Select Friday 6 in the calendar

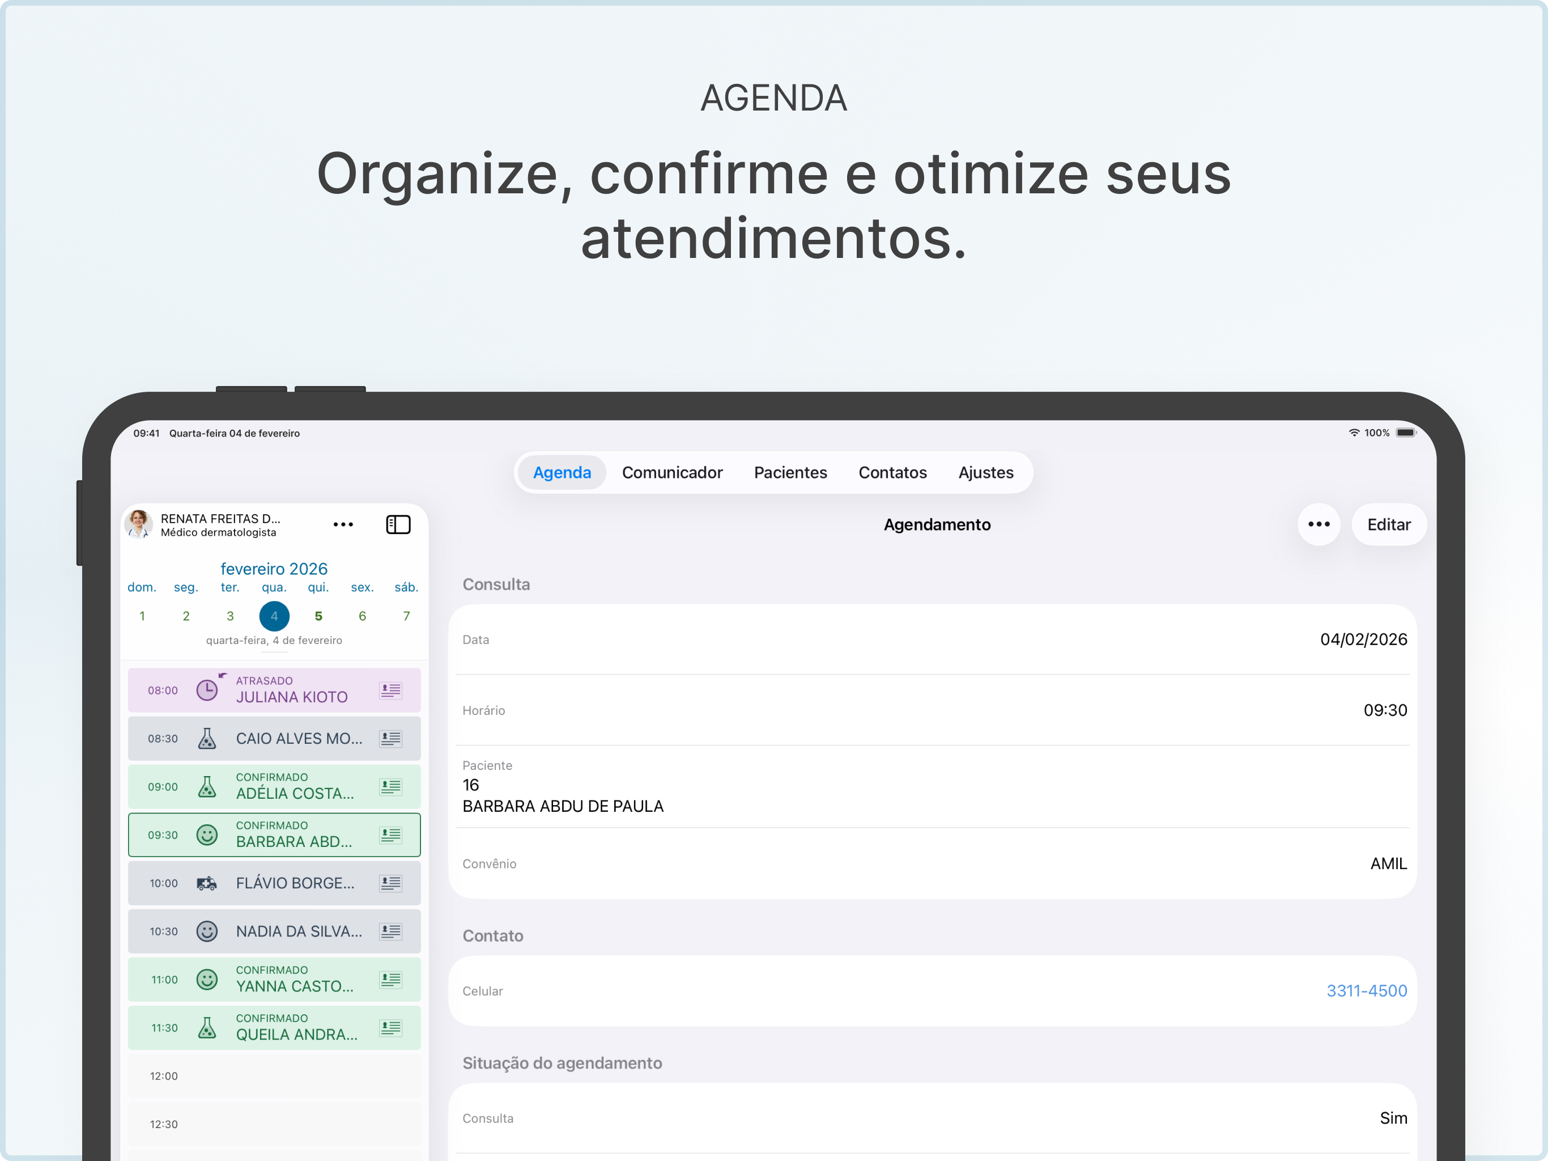(x=363, y=616)
